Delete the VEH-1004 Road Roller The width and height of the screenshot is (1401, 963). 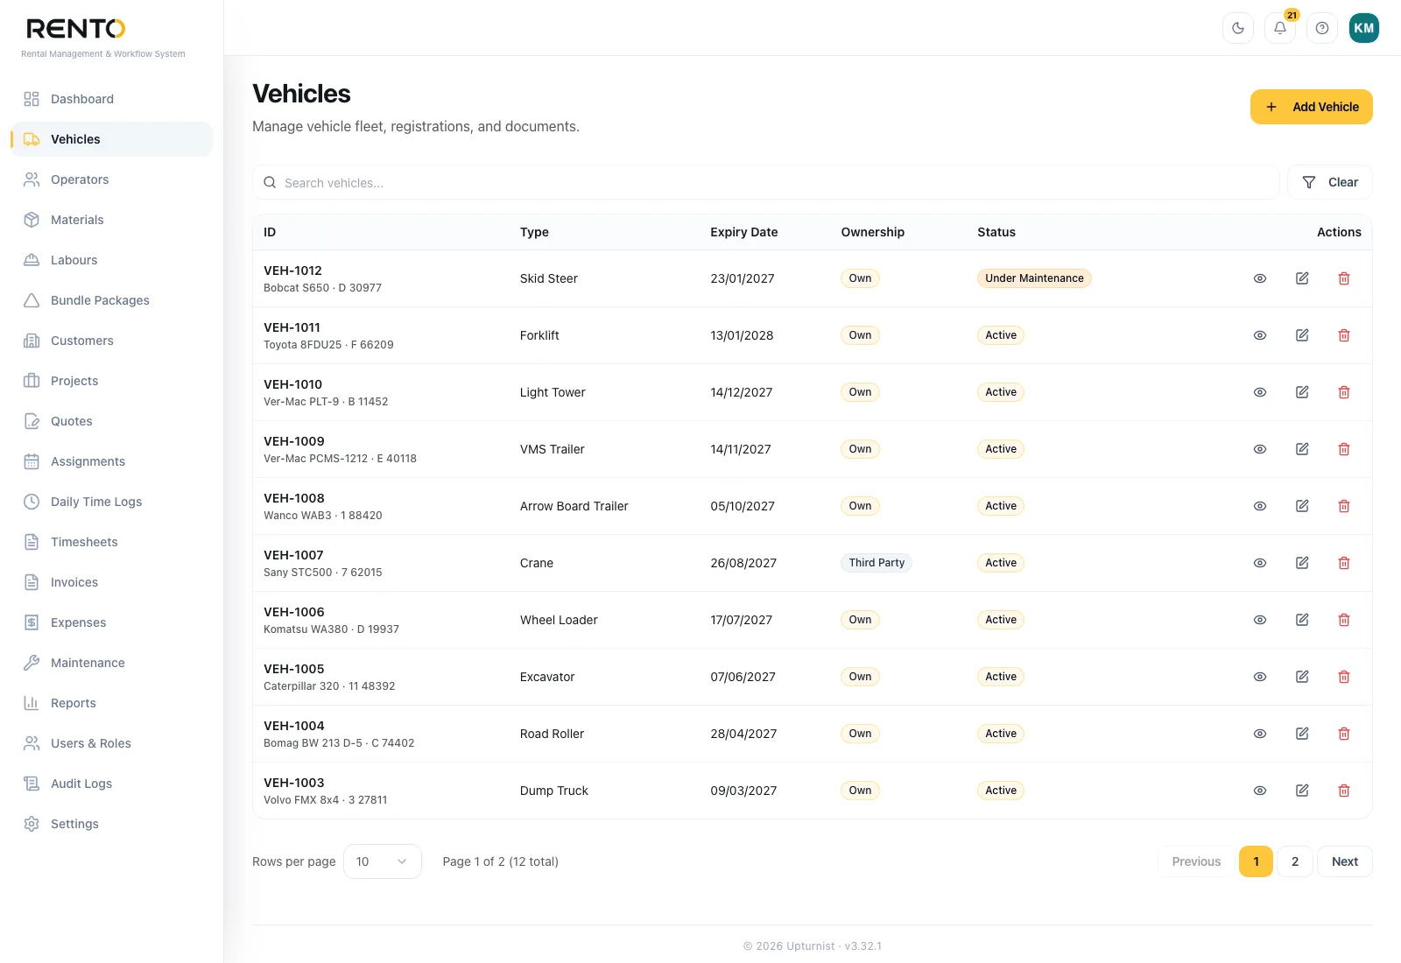1344,734
